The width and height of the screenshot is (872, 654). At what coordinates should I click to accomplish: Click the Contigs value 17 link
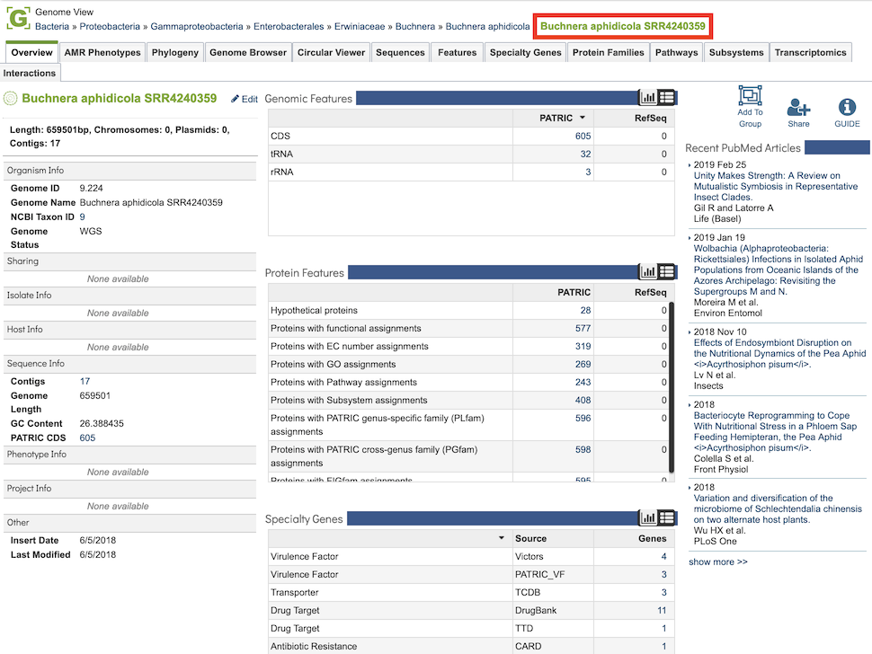(x=85, y=381)
